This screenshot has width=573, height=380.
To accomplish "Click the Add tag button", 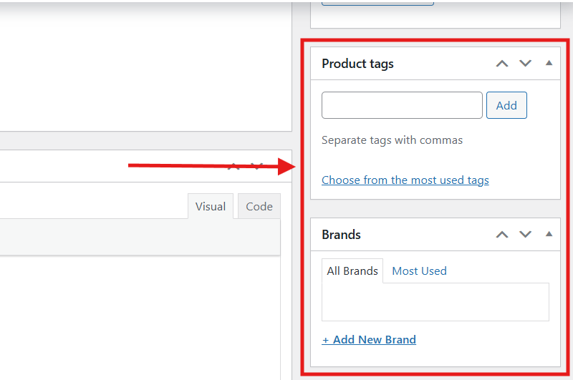I will click(506, 105).
